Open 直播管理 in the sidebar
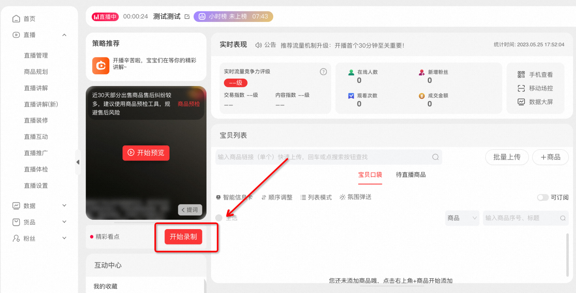The image size is (576, 293). (36, 55)
